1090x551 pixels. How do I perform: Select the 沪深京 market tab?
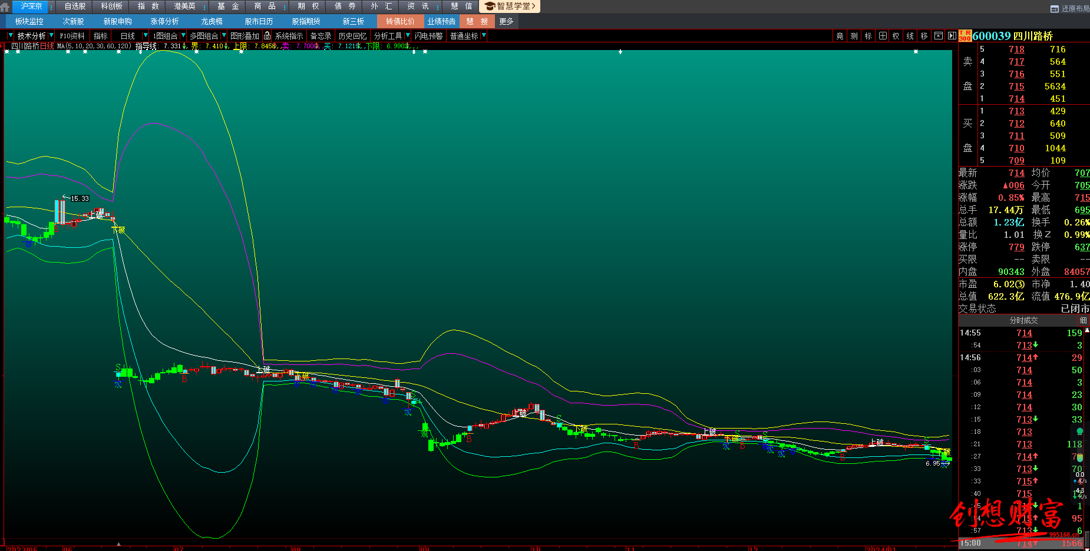point(31,6)
